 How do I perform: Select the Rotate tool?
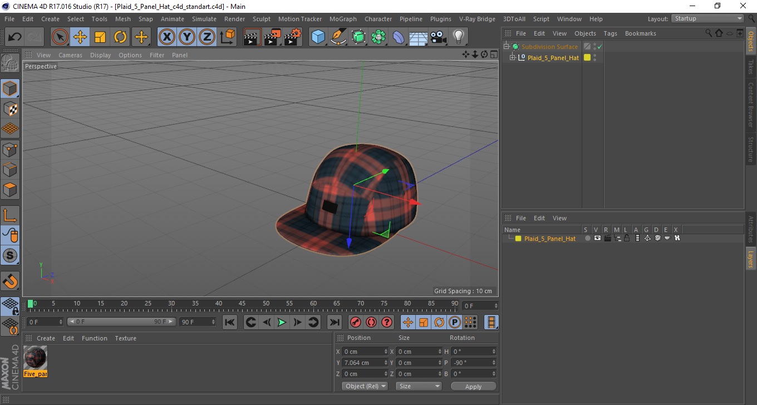pyautogui.click(x=120, y=37)
